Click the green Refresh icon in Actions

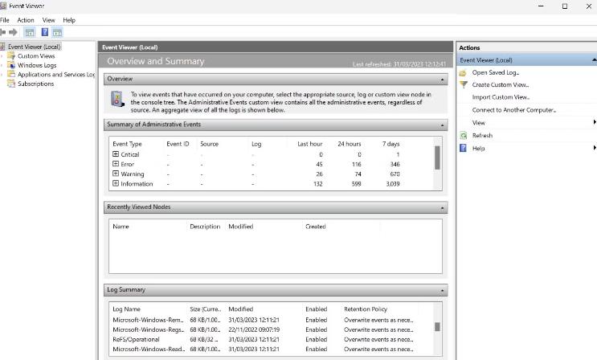[x=463, y=135]
